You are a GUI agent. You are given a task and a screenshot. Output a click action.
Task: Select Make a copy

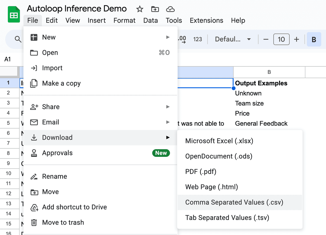pyautogui.click(x=101, y=83)
